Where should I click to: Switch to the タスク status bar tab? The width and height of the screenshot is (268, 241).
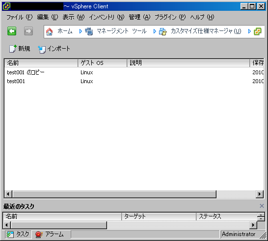18,234
